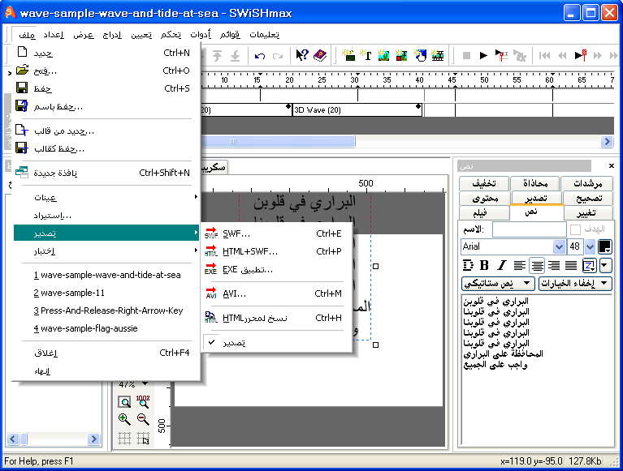Click the Preview Frame icon with red marker
This screenshot has height=471, width=623.
tap(581, 55)
